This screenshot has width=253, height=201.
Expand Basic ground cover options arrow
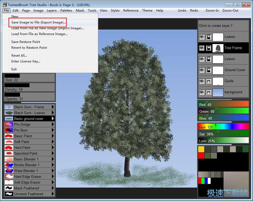click(53, 119)
